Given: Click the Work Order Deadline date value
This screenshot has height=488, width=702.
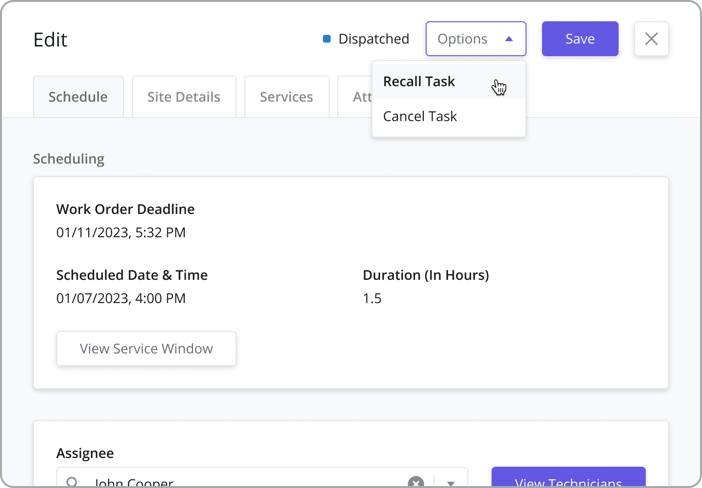Looking at the screenshot, I should click(x=121, y=232).
